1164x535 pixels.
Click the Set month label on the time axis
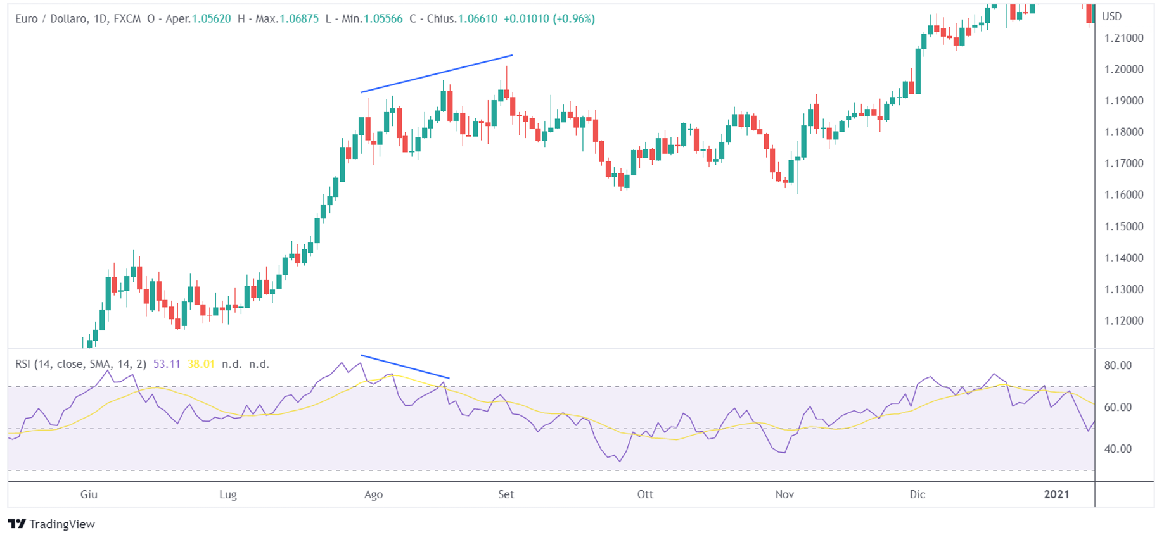506,494
